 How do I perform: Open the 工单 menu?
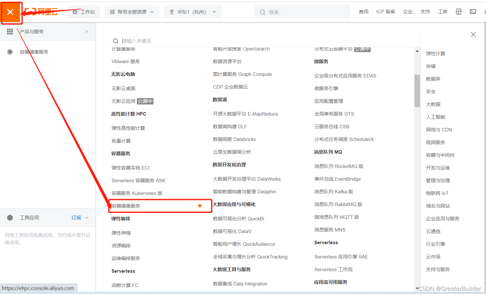pos(442,12)
